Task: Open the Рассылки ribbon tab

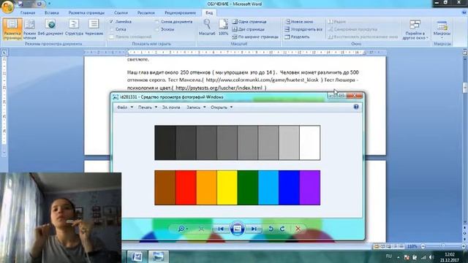Action: (146, 13)
